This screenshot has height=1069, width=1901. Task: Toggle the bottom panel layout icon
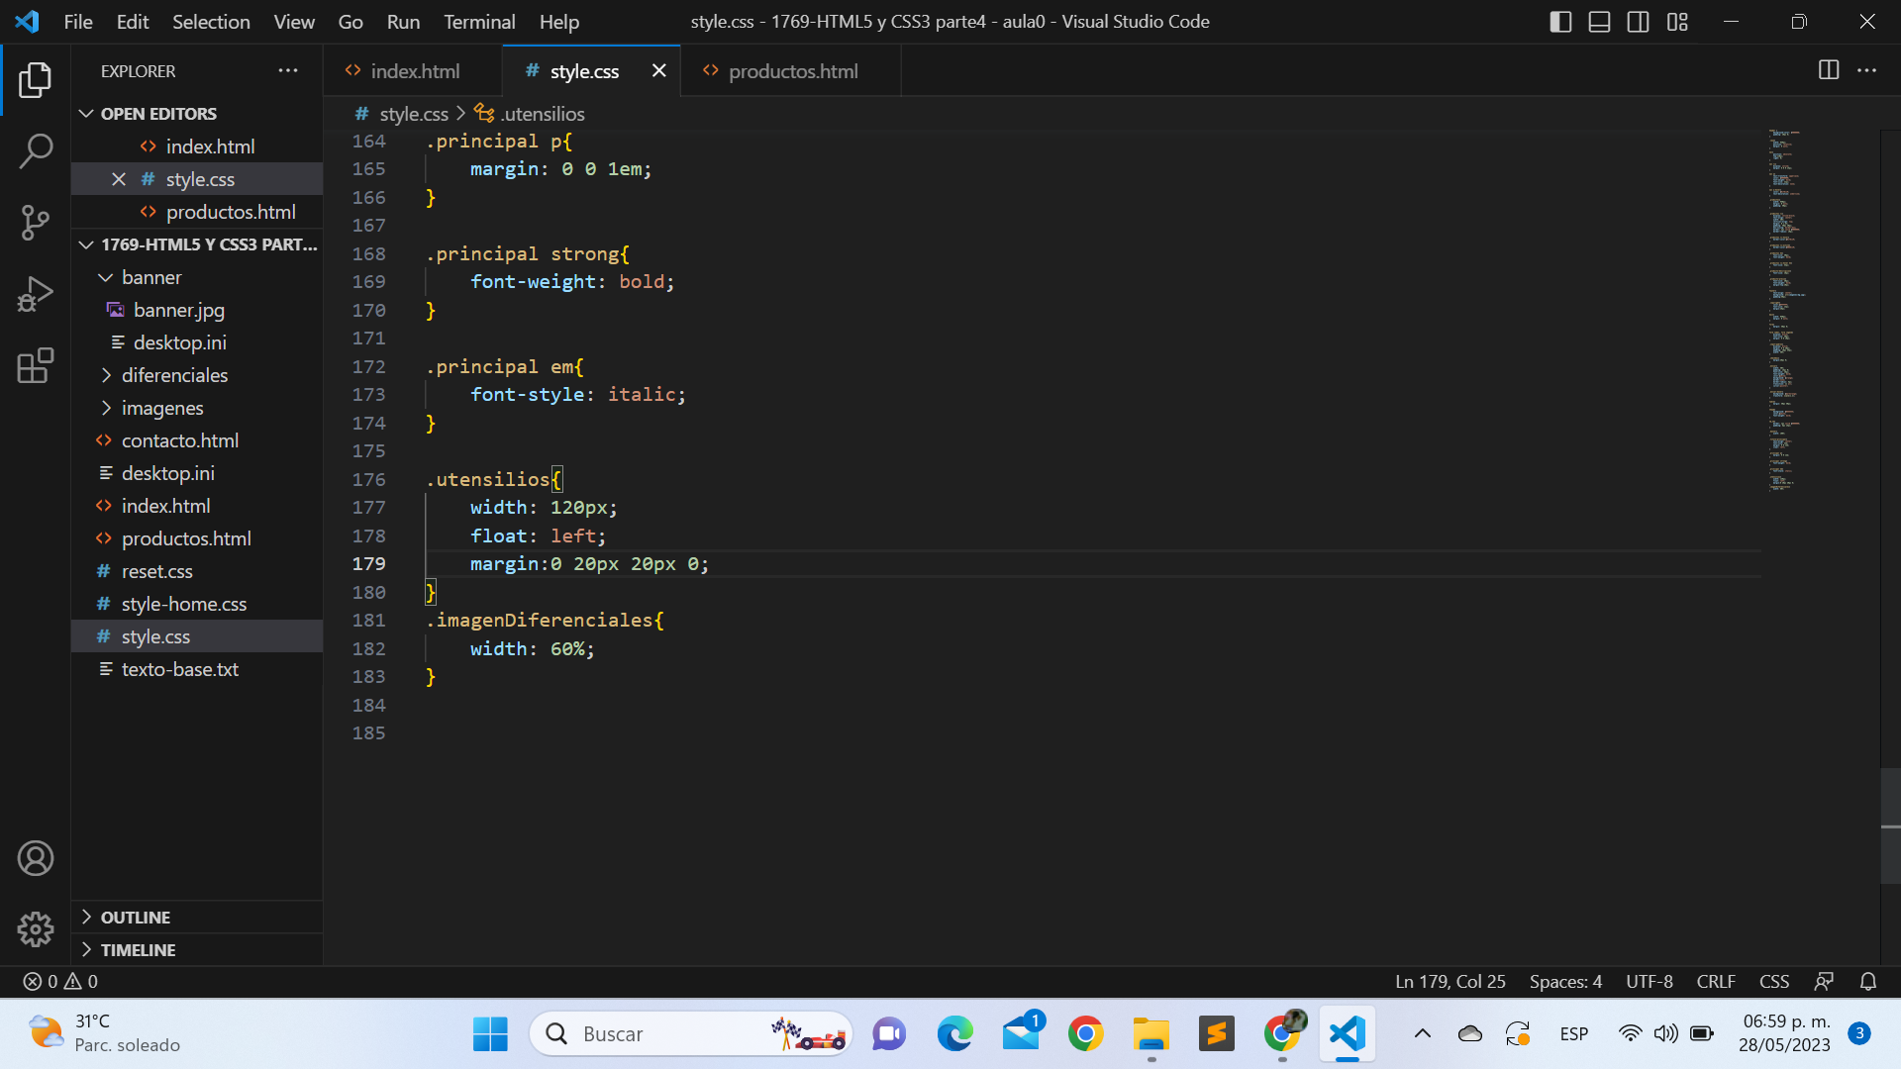coord(1599,22)
